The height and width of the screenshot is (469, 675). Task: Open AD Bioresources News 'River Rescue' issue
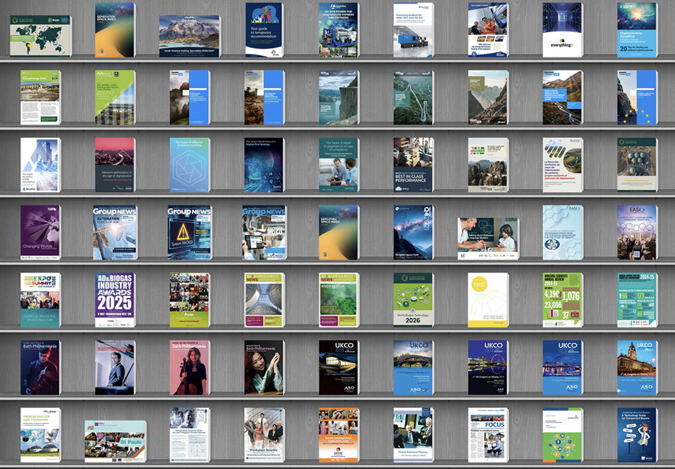click(x=339, y=300)
